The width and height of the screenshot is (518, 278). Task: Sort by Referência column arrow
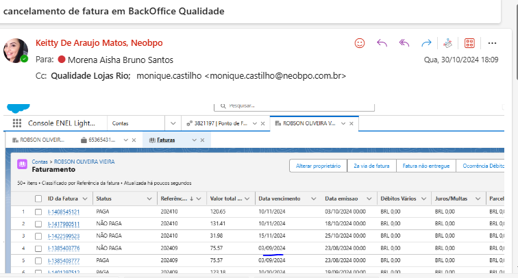(192, 199)
